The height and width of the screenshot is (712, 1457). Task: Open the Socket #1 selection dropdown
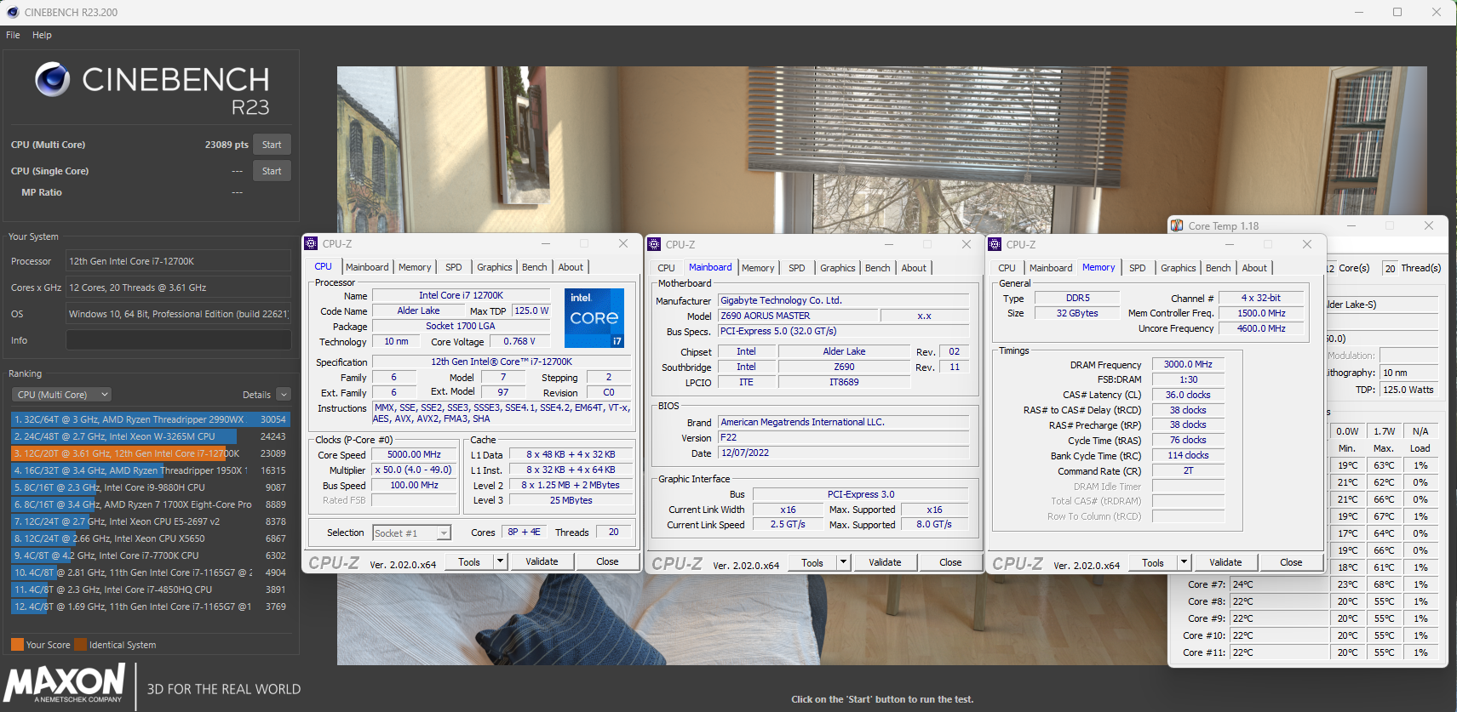coord(411,533)
